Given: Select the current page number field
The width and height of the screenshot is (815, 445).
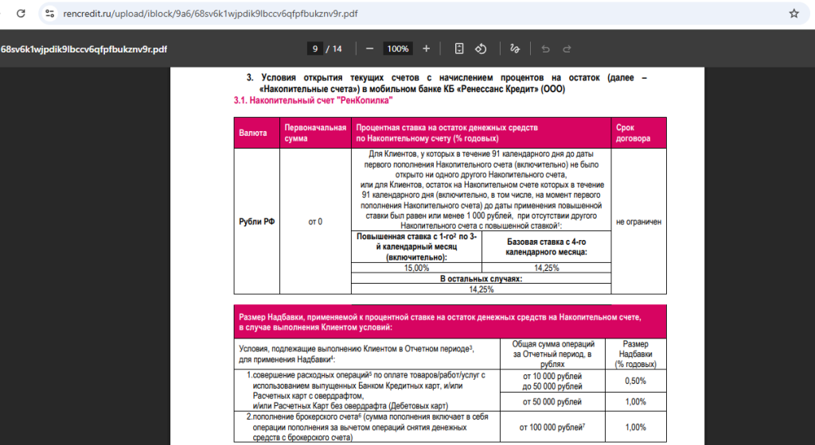Looking at the screenshot, I should point(316,48).
